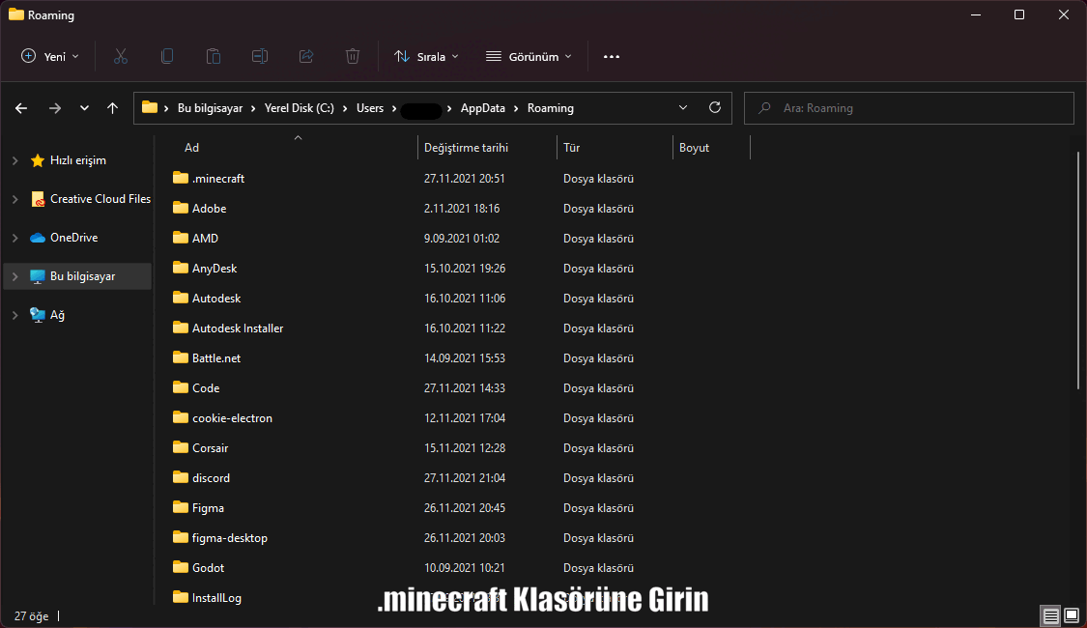Click the Delete trash icon

(353, 56)
